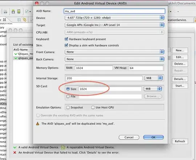The height and width of the screenshot is (160, 196).
Task: Open the Device dropdown
Action: point(114,18)
